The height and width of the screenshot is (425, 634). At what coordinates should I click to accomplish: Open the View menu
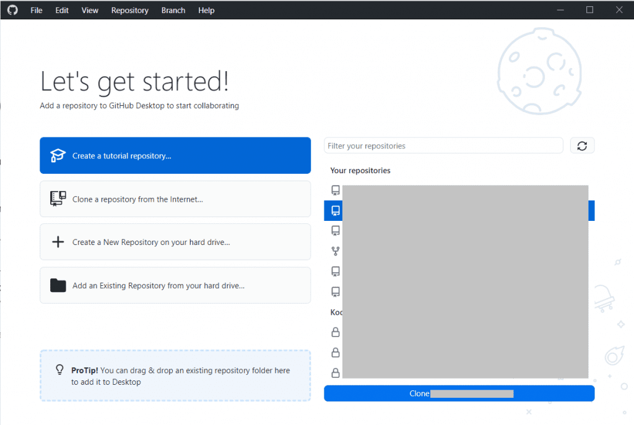pos(90,10)
